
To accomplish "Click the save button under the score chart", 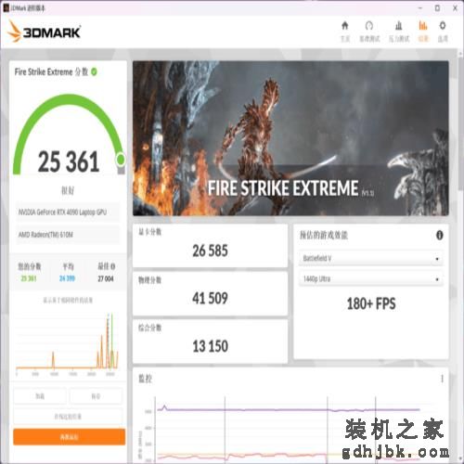I will pos(96,396).
